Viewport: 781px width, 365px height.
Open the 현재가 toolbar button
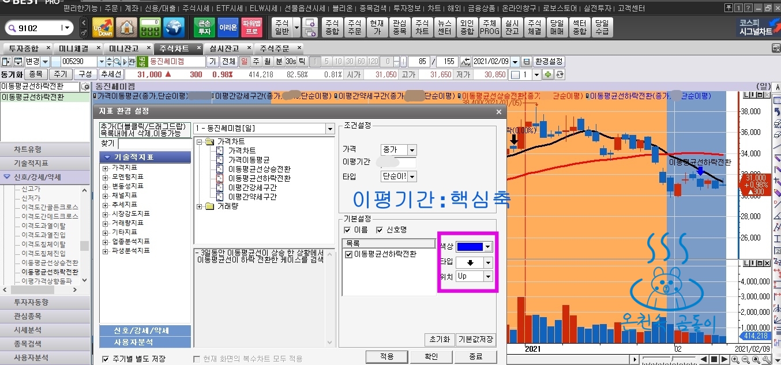click(377, 27)
